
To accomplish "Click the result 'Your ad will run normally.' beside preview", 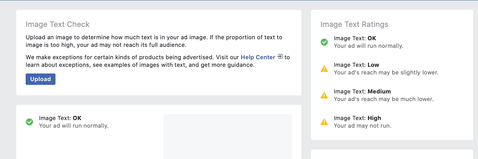I will 74,126.
